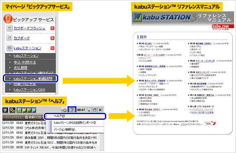Click the cyan lightning chart toolbar icon

34,110
